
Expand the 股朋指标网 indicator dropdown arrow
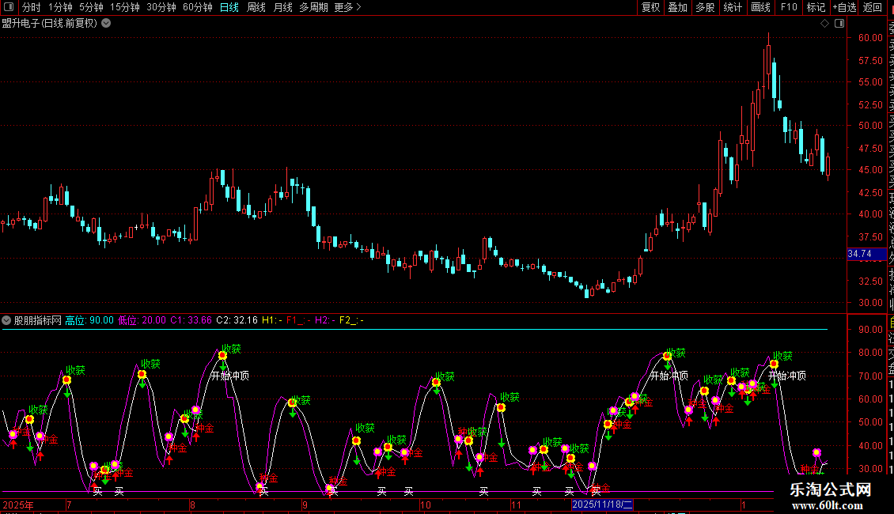tap(7, 320)
